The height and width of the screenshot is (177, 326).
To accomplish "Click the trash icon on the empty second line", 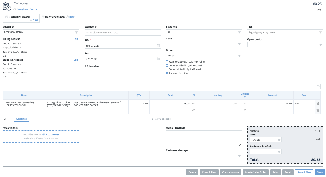I will pos(317,111).
